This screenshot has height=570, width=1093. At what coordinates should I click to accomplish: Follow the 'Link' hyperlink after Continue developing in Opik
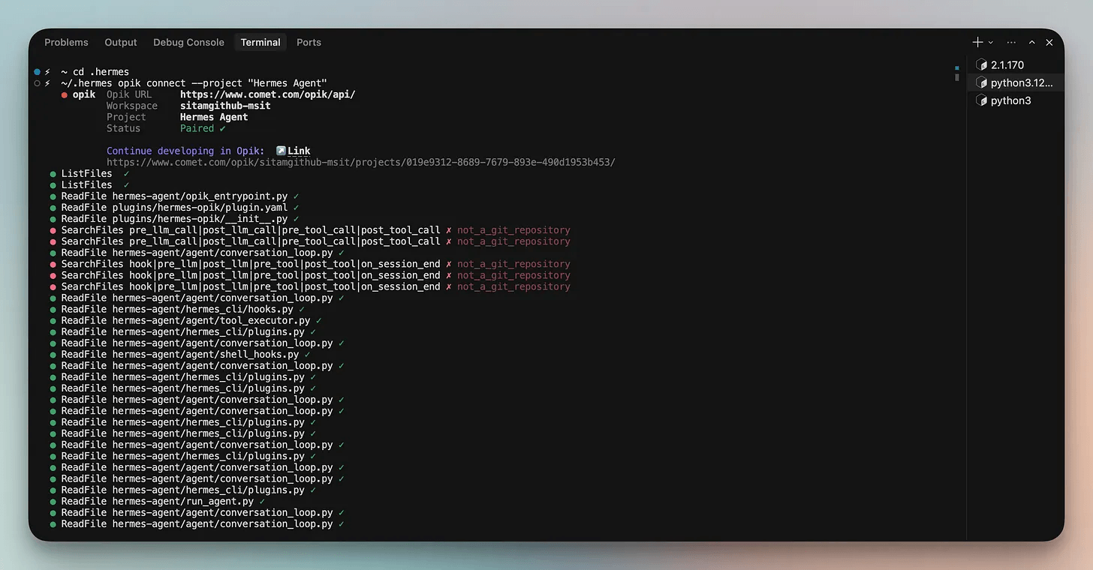tap(299, 151)
